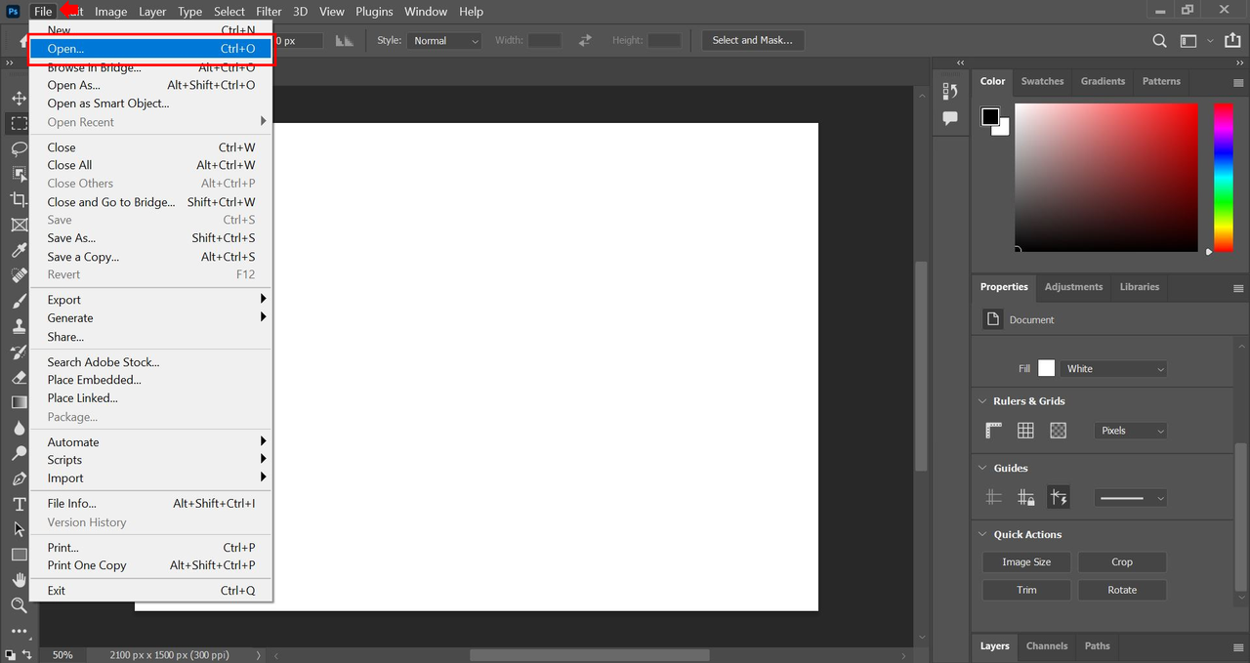Toggle smart guides icon
The width and height of the screenshot is (1250, 663).
point(1059,498)
